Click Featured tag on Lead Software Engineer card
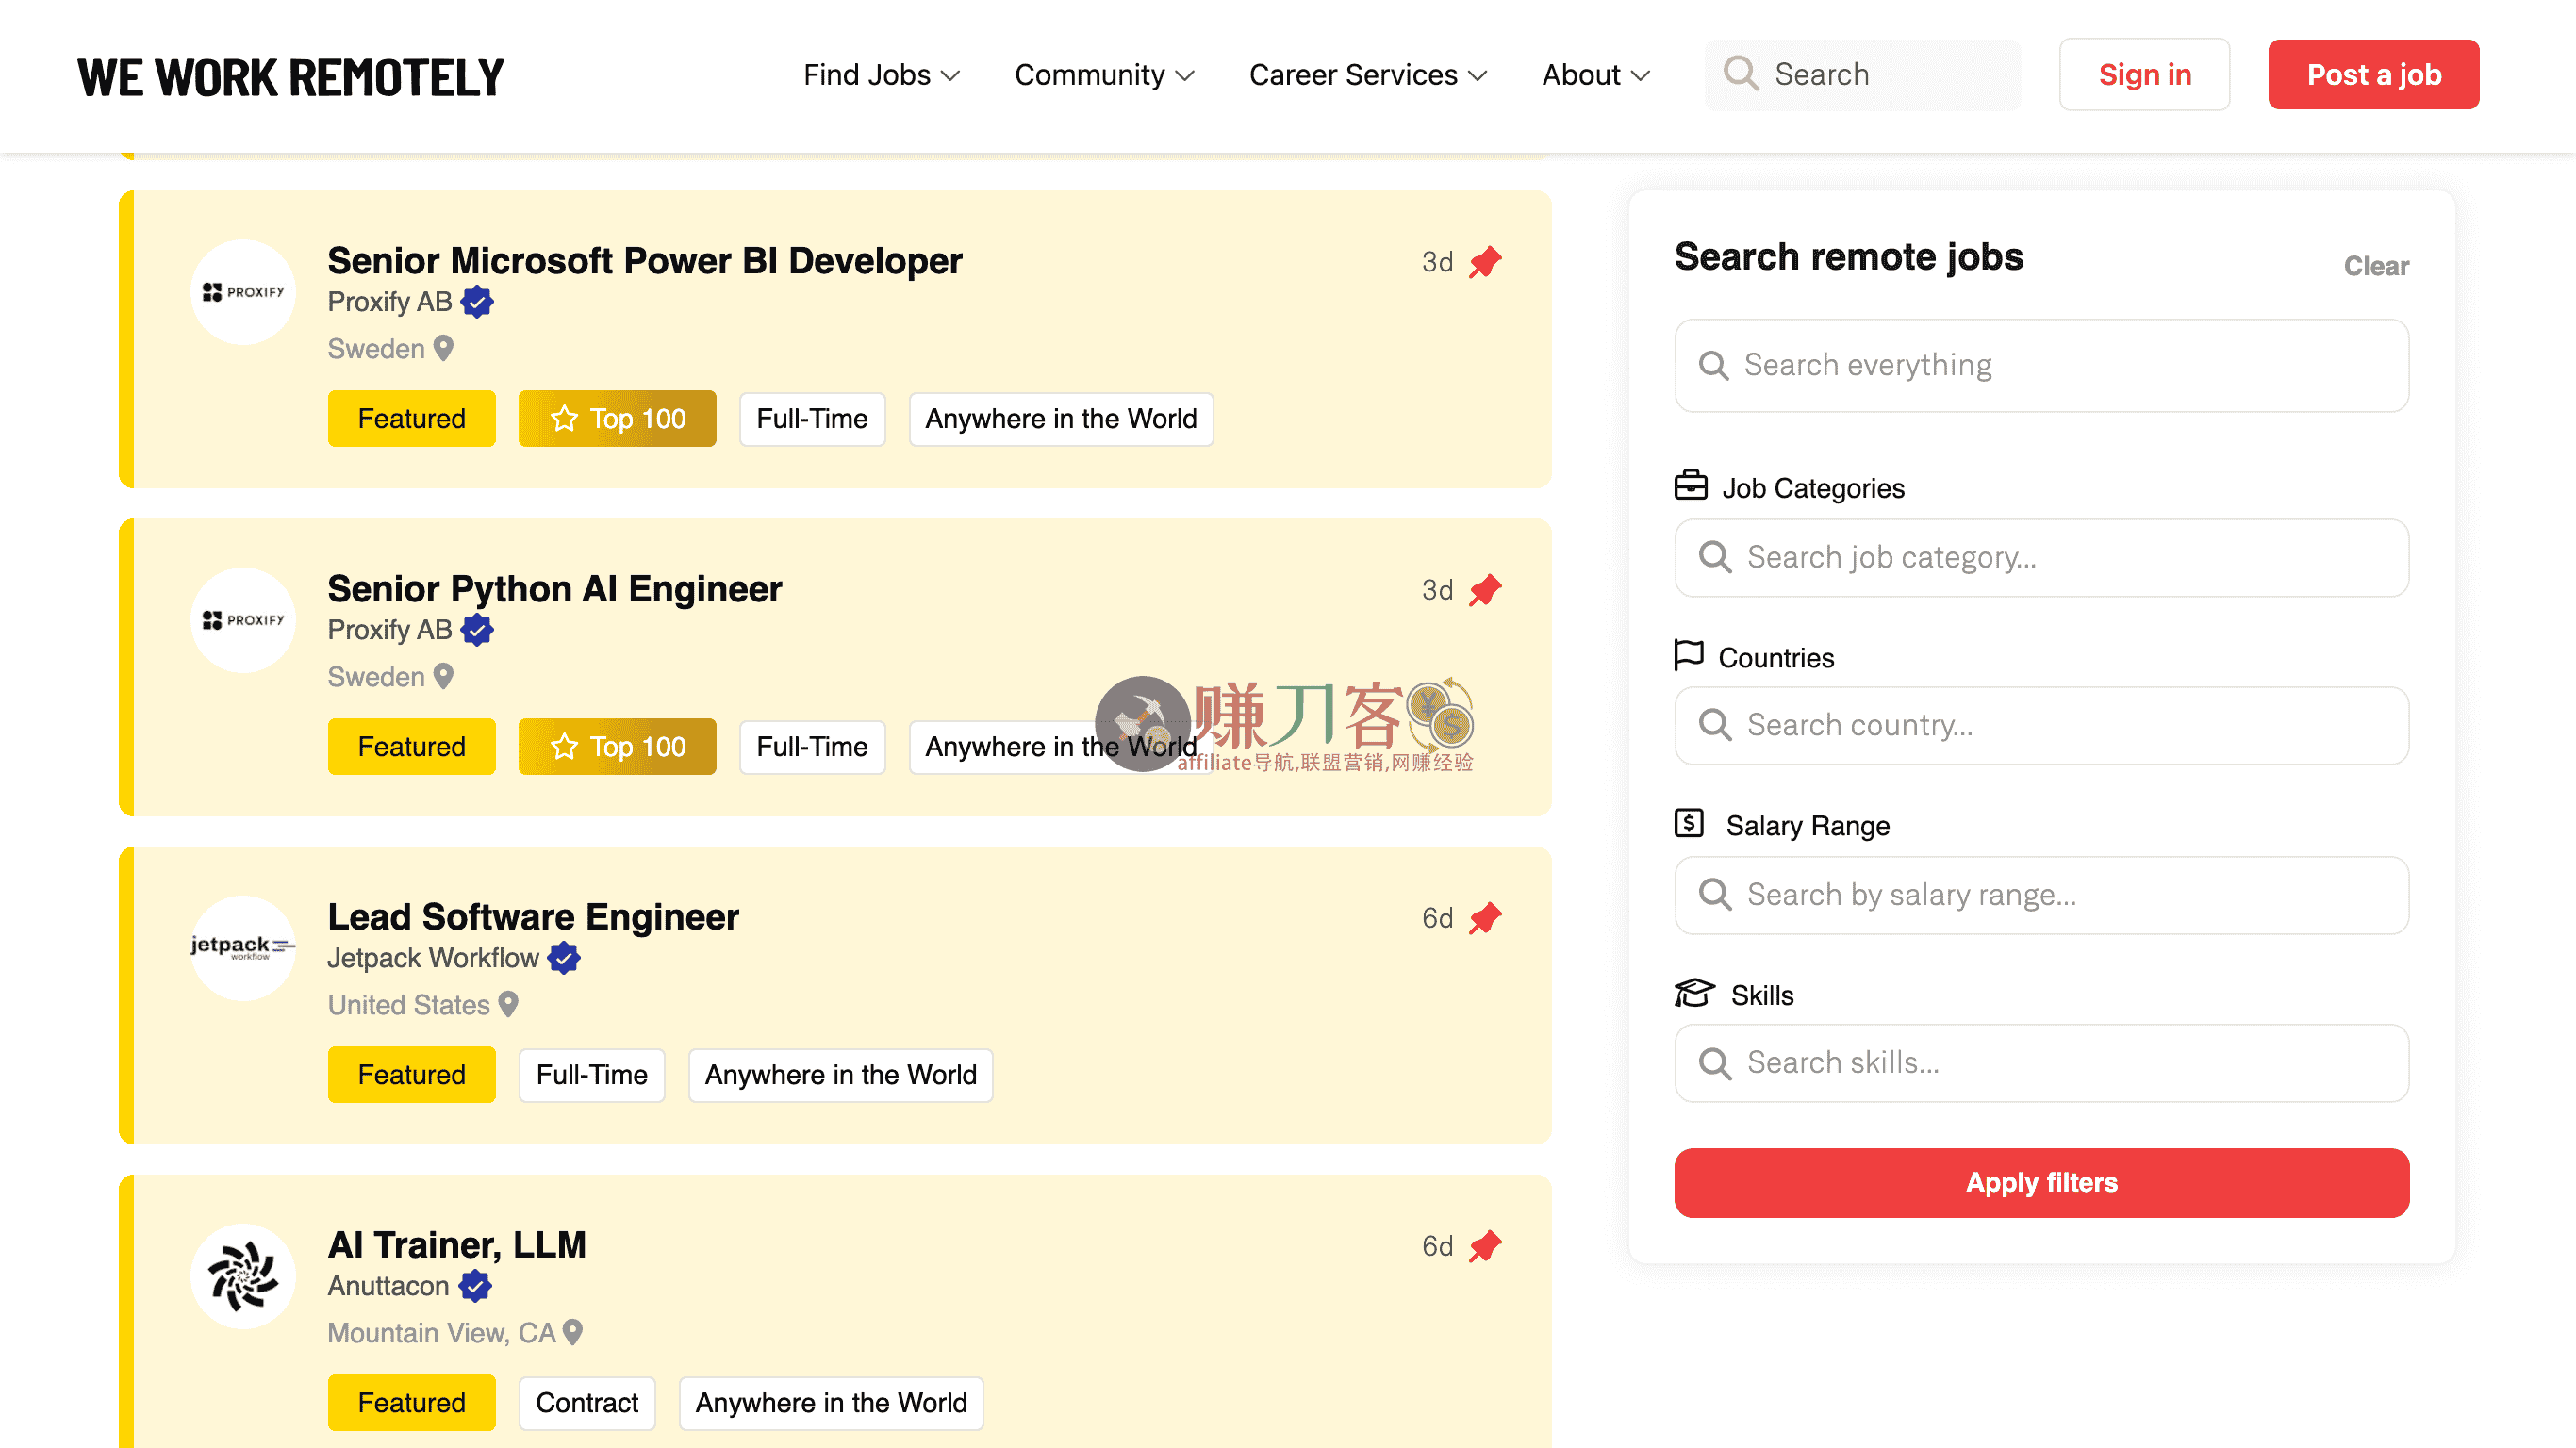This screenshot has height=1448, width=2576. click(x=411, y=1075)
